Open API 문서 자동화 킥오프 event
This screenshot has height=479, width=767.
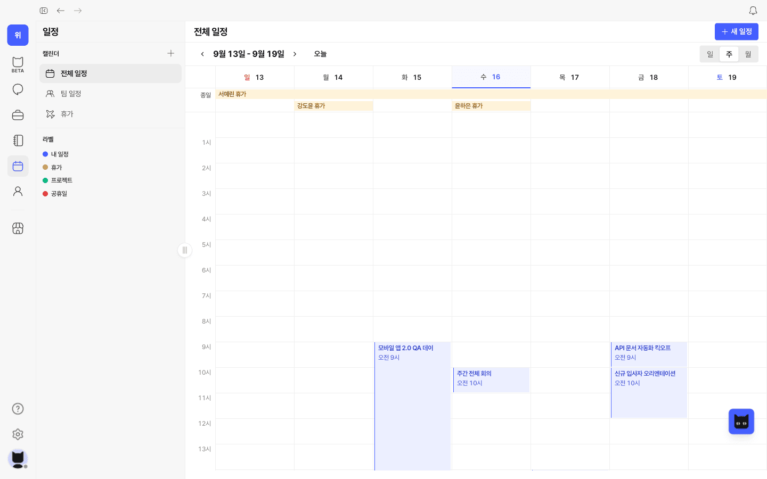(649, 354)
